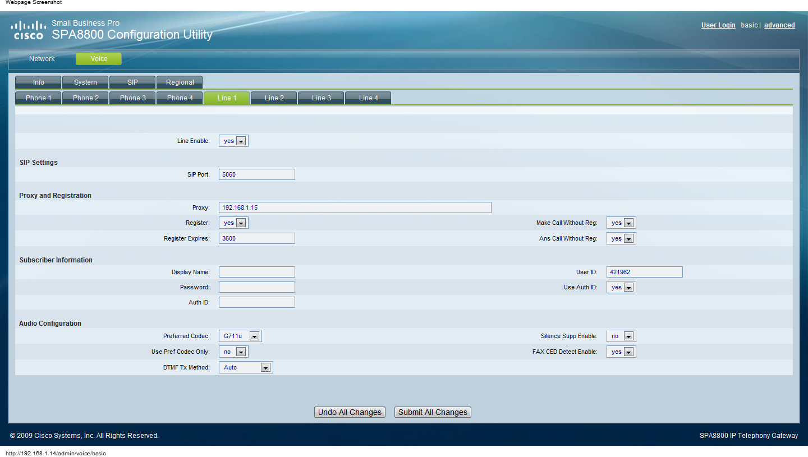Open the Use Auth ID dropdown

click(x=621, y=288)
